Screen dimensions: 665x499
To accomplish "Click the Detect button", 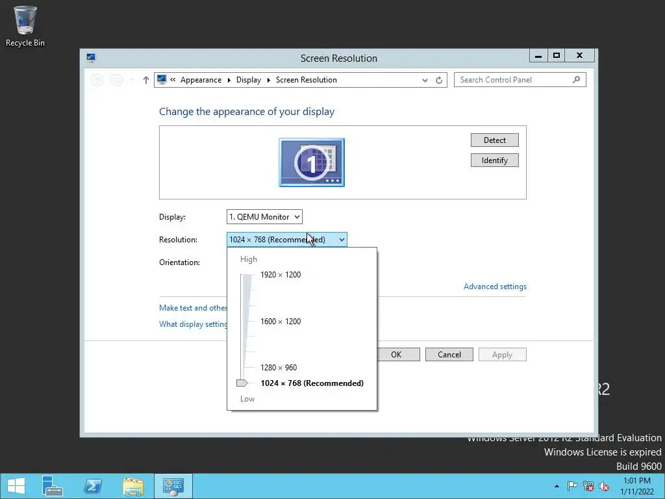I will (x=494, y=140).
